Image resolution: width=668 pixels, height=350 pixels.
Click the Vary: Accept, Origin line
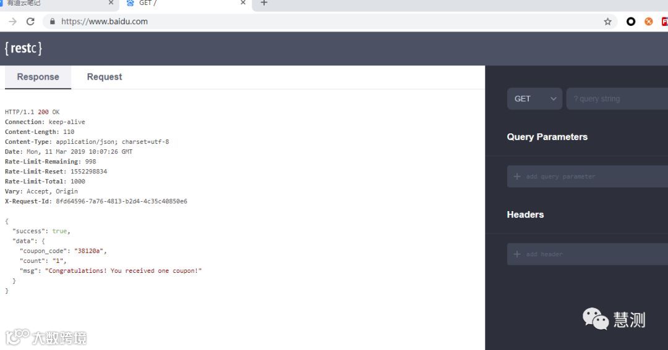point(41,191)
